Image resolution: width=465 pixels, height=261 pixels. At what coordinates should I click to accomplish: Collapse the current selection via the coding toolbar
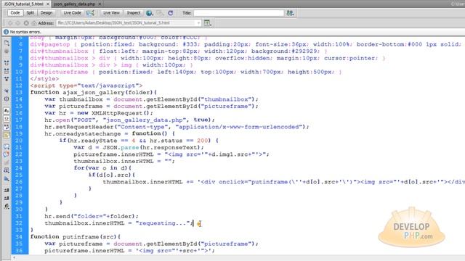click(x=7, y=71)
